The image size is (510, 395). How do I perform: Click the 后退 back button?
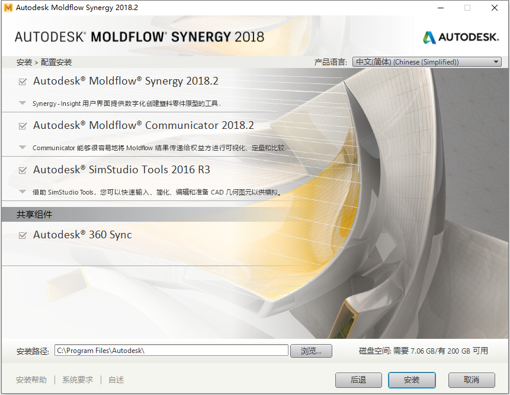(358, 380)
